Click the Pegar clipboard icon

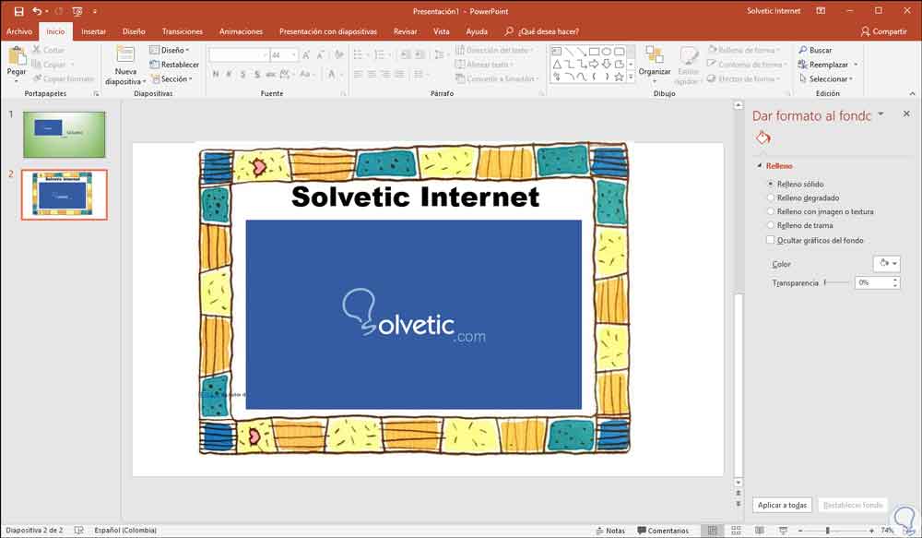[x=17, y=56]
